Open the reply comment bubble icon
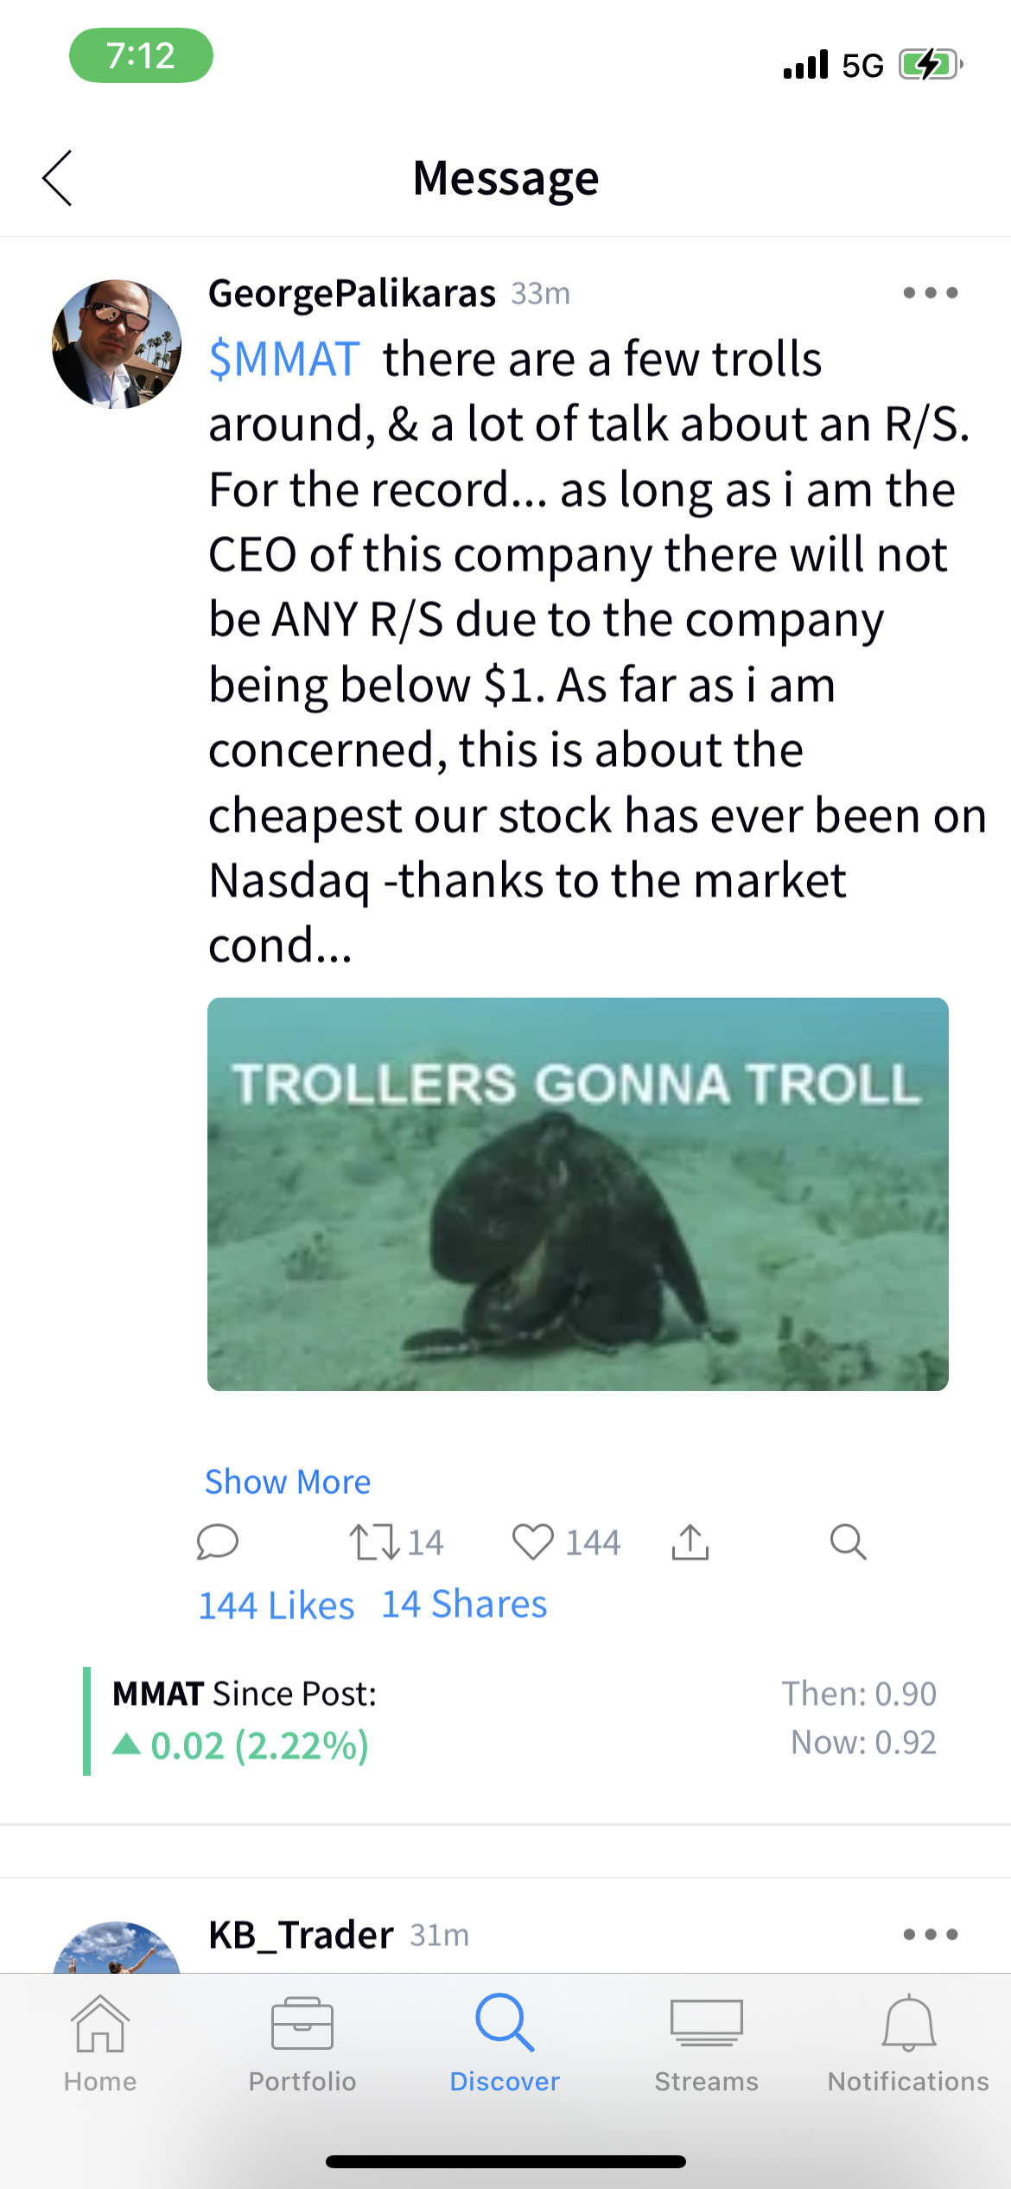Viewport: 1011px width, 2189px height. tap(217, 1541)
